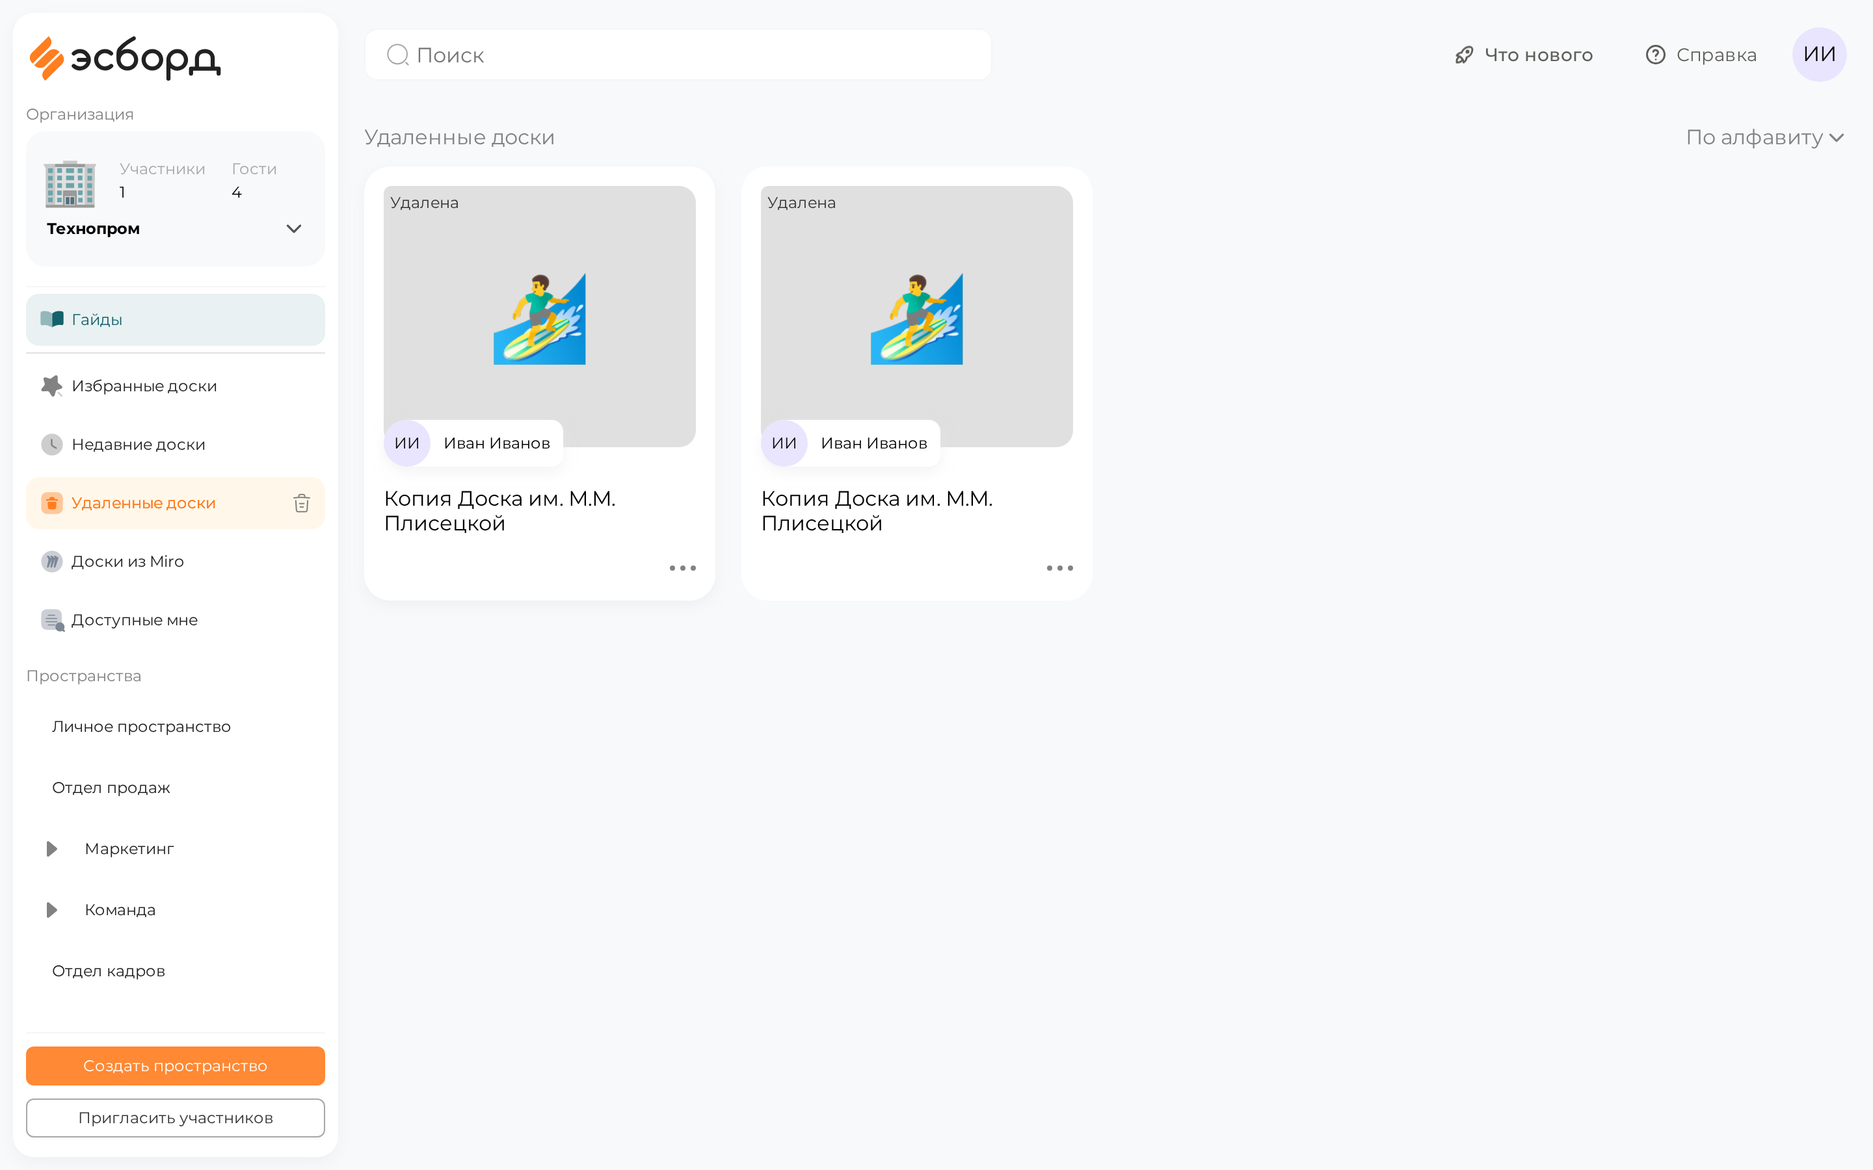
Task: Open three-dot menu of first deleted board
Action: [683, 568]
